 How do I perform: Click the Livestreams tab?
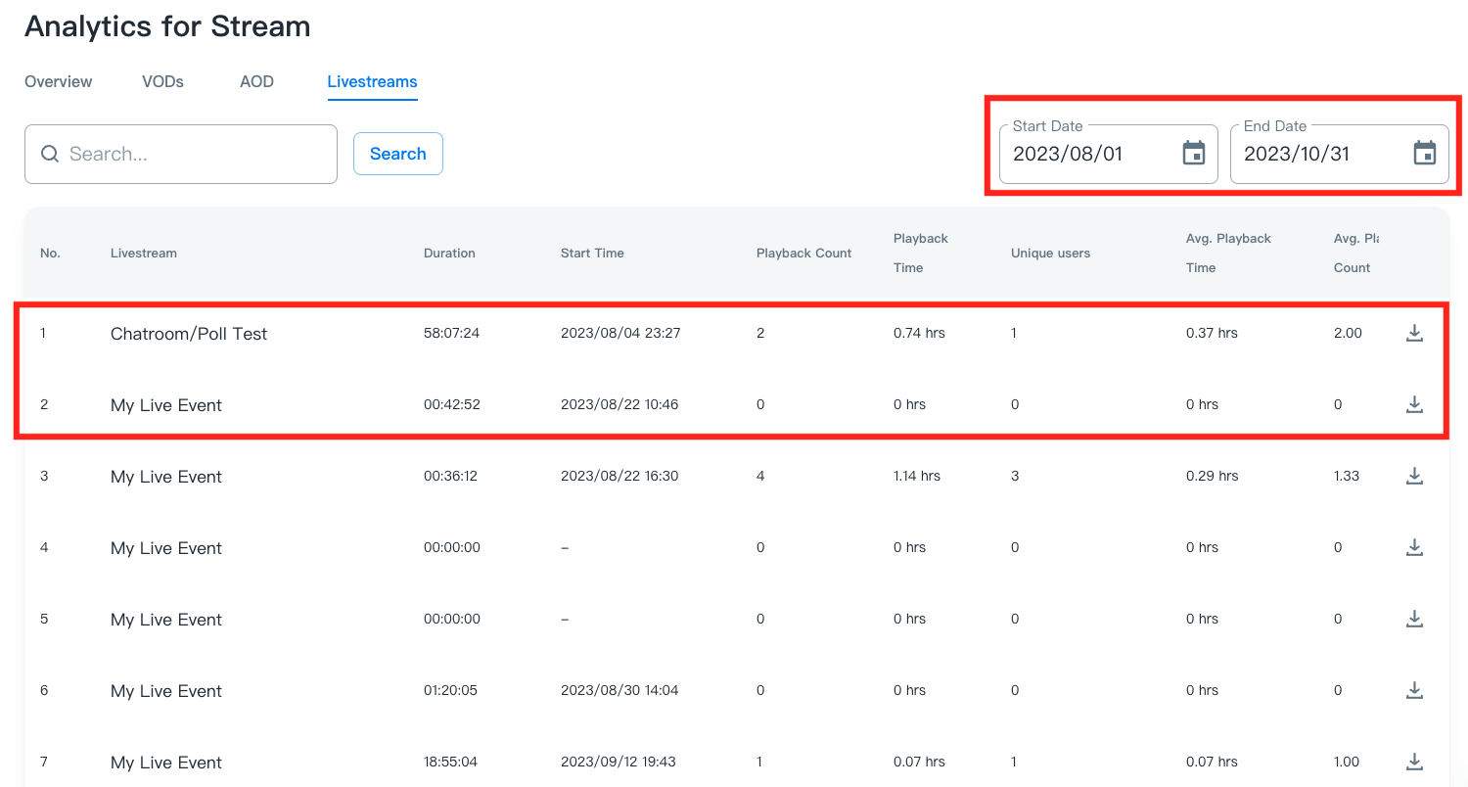[x=372, y=82]
